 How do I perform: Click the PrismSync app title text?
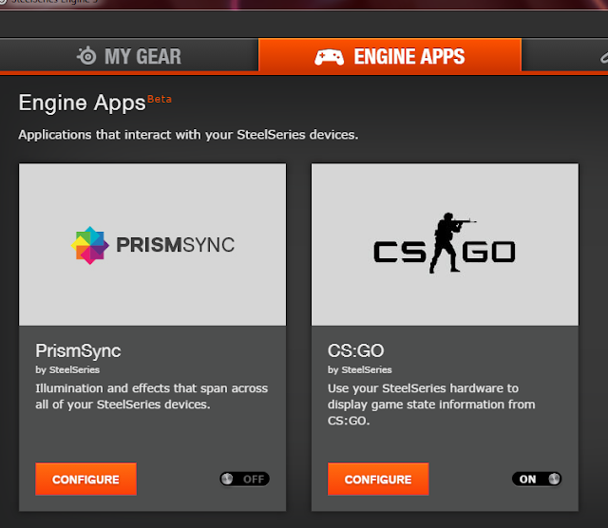pyautogui.click(x=78, y=351)
